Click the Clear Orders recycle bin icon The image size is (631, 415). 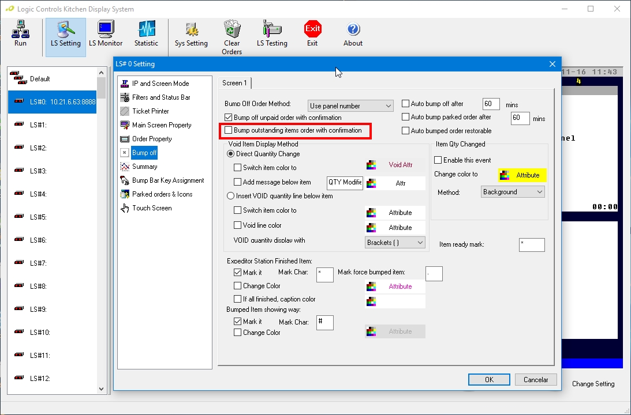(x=232, y=29)
